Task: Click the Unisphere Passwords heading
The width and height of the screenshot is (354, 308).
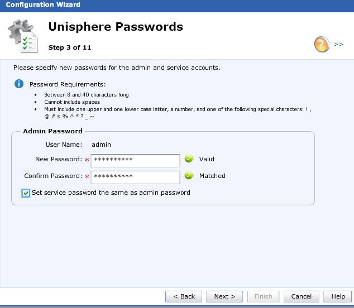Action: point(116,27)
